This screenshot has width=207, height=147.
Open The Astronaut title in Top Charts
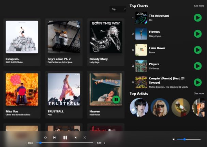click(159, 16)
